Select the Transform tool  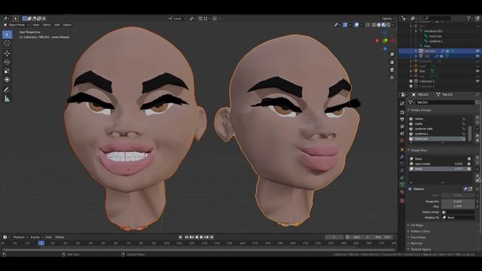[x=7, y=80]
